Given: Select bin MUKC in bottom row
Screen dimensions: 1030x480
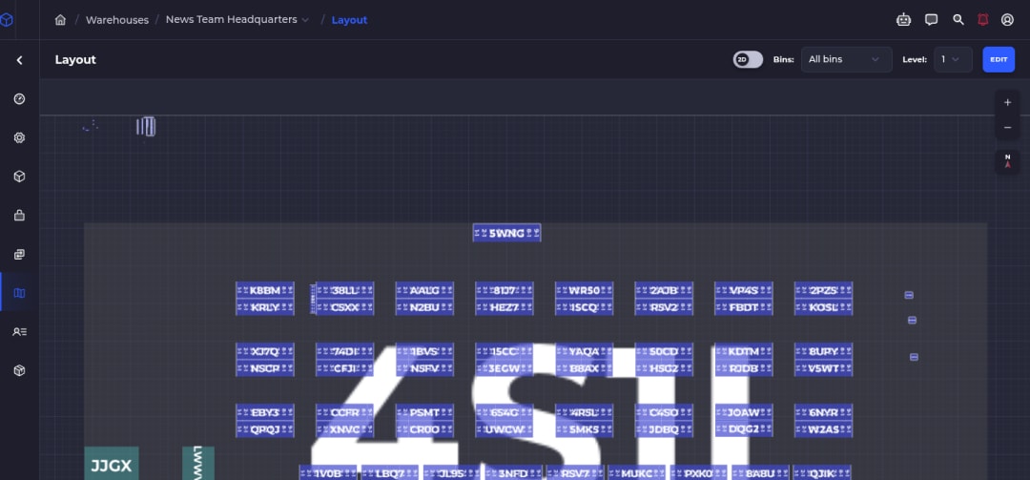Looking at the screenshot, I should click(x=636, y=473).
